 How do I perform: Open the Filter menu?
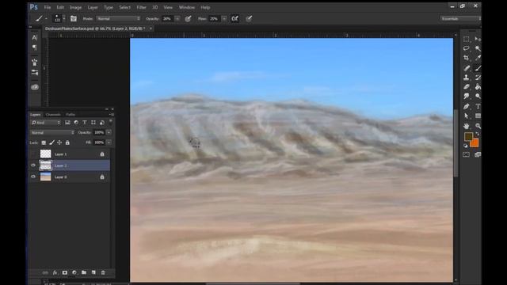(141, 7)
